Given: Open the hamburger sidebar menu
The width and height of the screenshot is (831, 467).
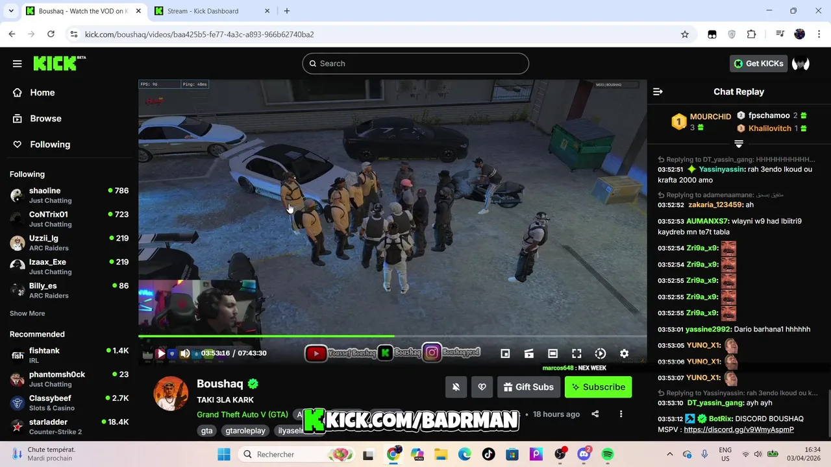Looking at the screenshot, I should pyautogui.click(x=18, y=64).
